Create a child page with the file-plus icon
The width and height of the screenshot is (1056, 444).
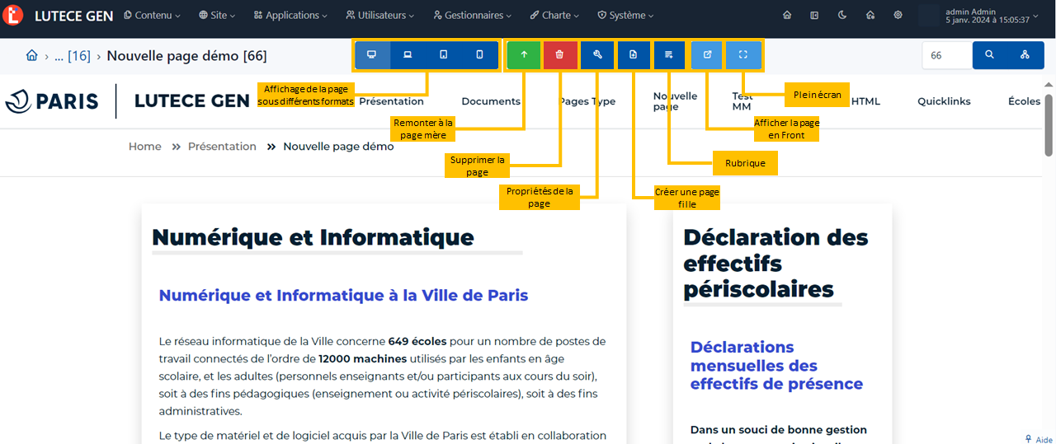click(x=633, y=55)
